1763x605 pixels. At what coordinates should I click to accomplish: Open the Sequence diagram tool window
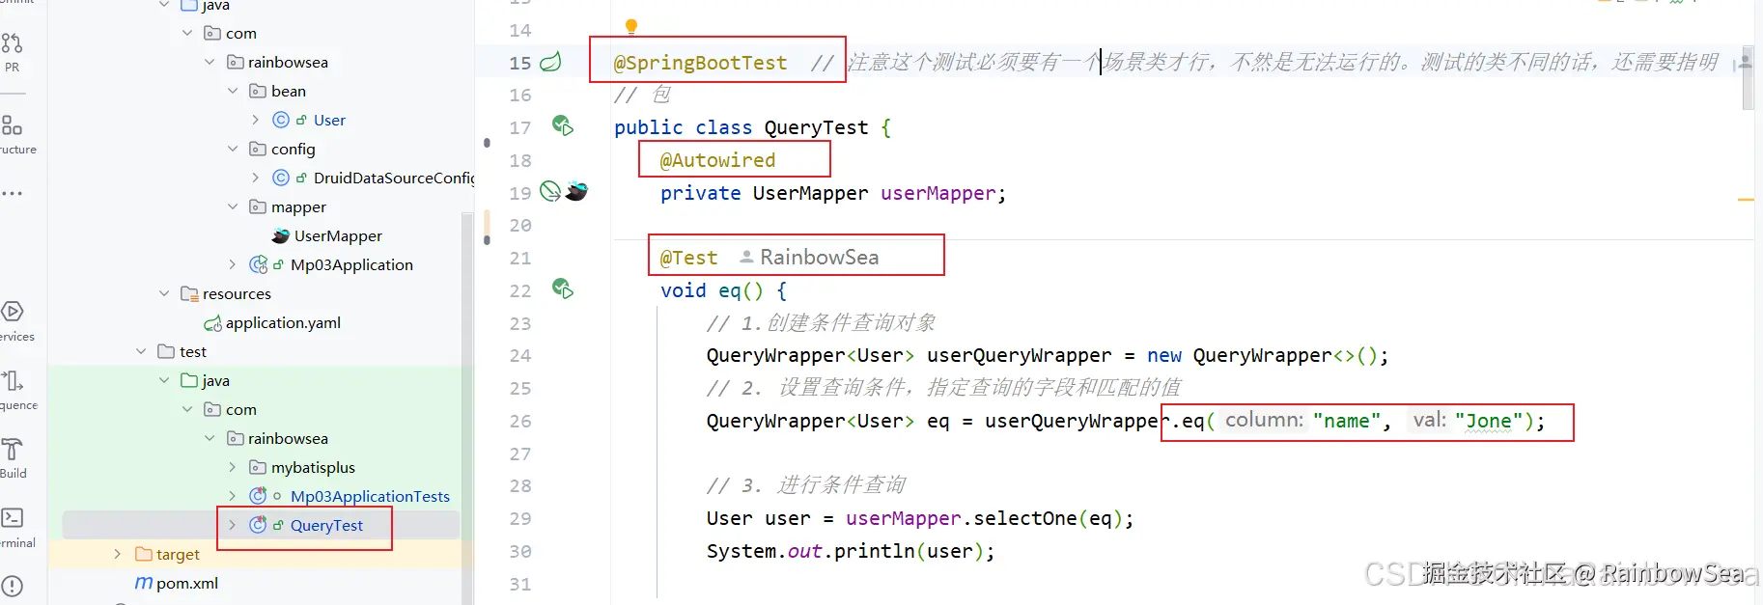pyautogui.click(x=12, y=380)
